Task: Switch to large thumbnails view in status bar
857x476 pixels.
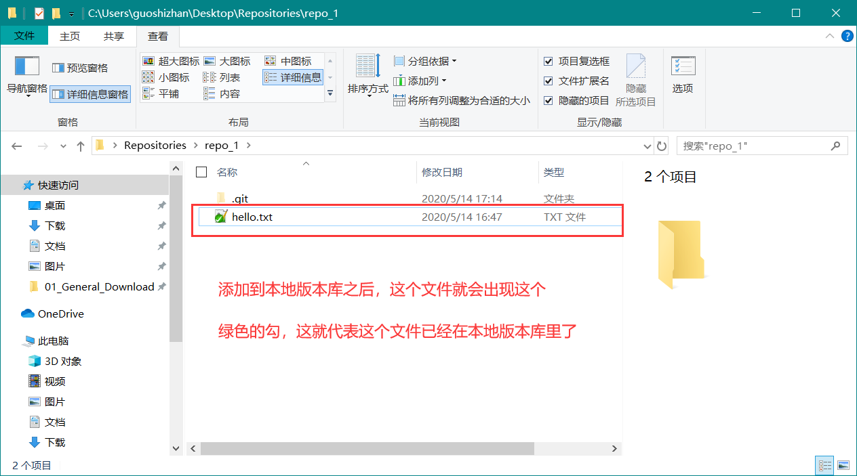Action: (x=843, y=465)
